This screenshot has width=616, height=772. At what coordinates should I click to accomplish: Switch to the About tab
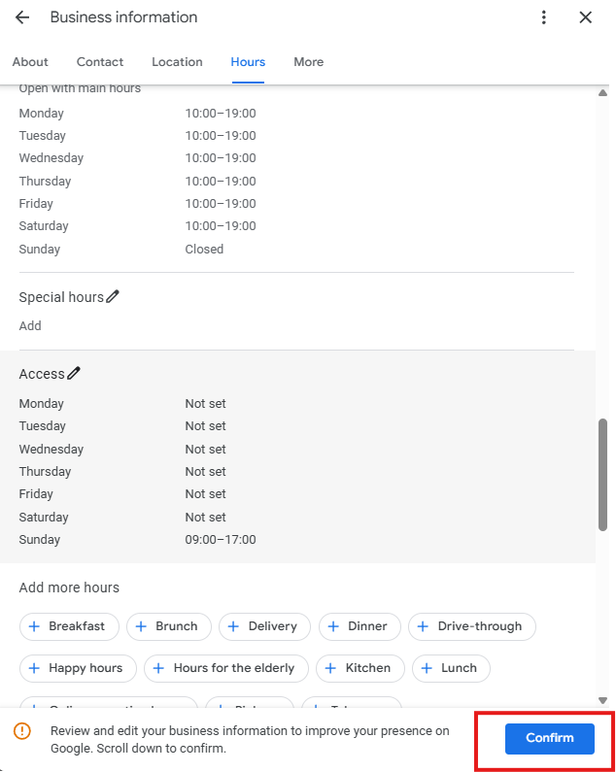(30, 62)
